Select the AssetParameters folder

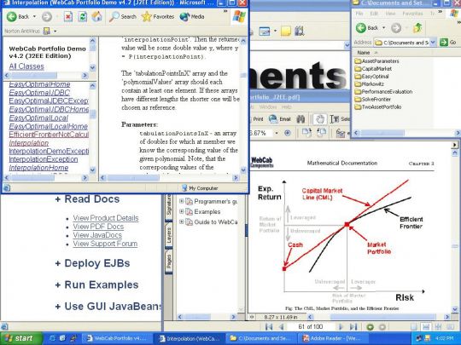coord(376,61)
